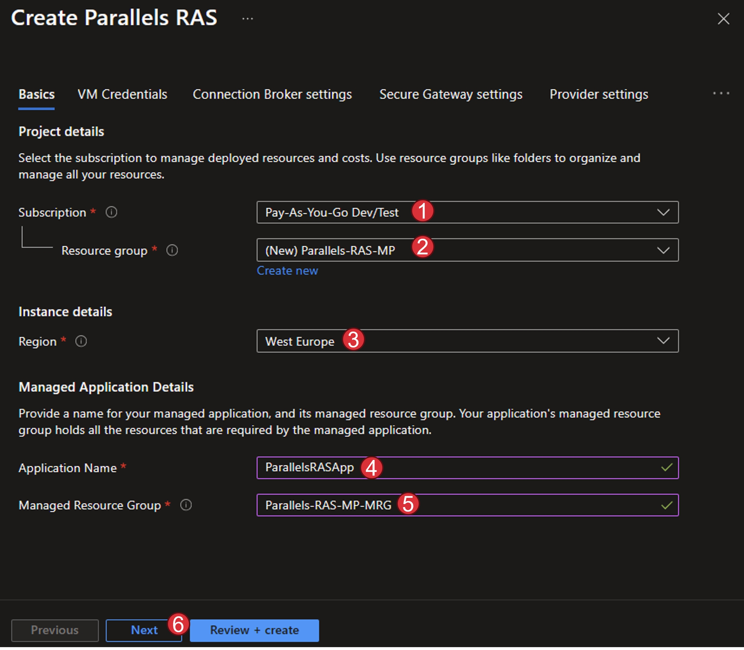
Task: Click the Region info icon
Action: (x=81, y=341)
